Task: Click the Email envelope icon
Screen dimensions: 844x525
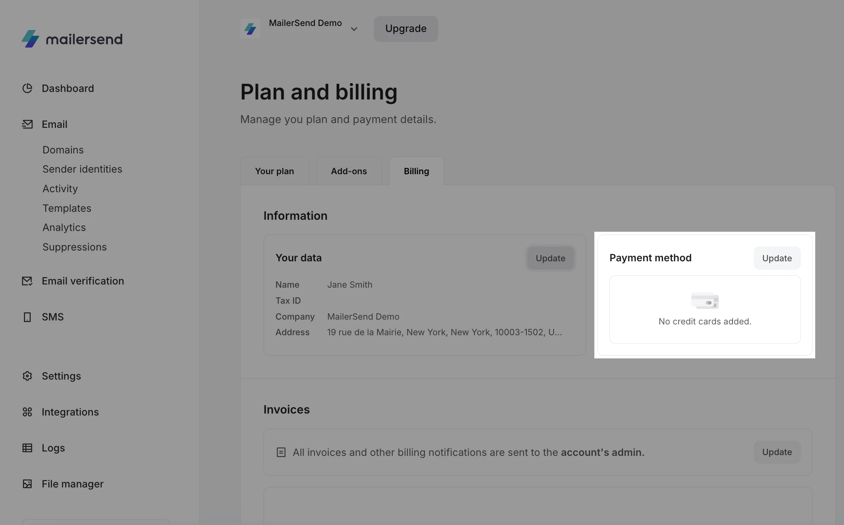Action: [27, 124]
